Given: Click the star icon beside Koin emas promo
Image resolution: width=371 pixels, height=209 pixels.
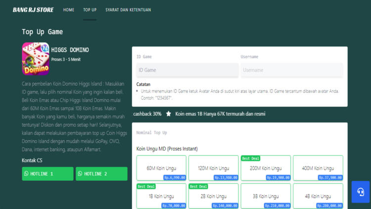Looking at the screenshot, I should pyautogui.click(x=169, y=114).
